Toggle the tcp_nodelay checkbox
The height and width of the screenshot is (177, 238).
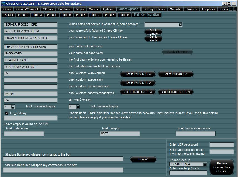[x=7, y=113]
